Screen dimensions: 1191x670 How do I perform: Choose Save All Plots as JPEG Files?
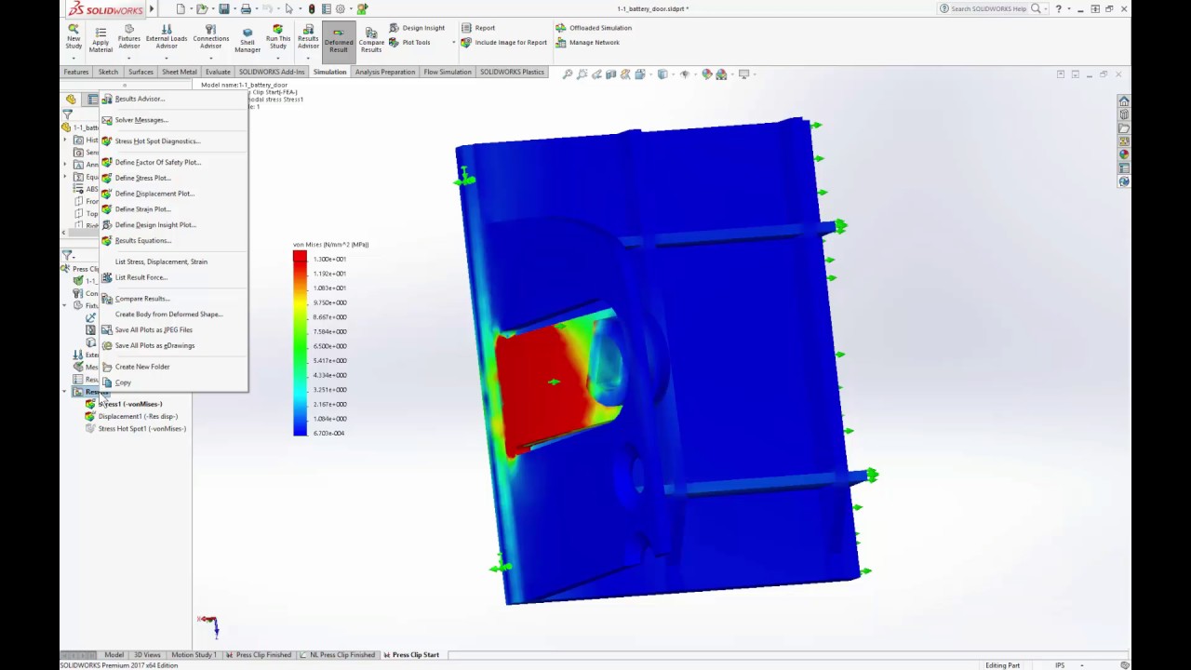click(154, 329)
